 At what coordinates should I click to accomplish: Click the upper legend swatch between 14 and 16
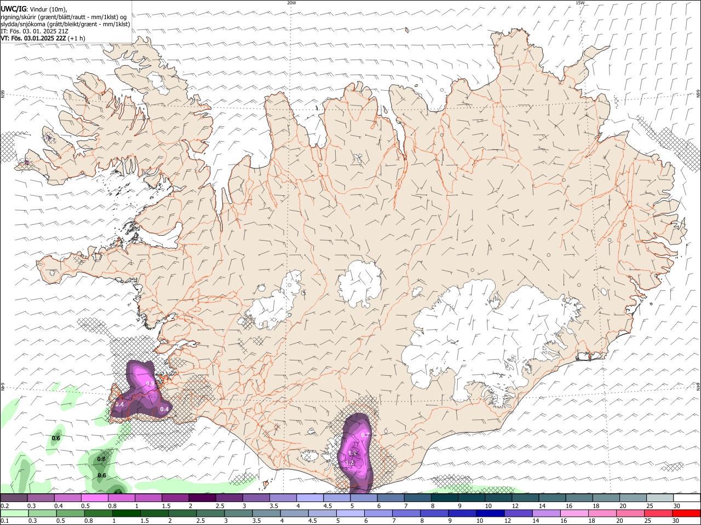(x=553, y=498)
